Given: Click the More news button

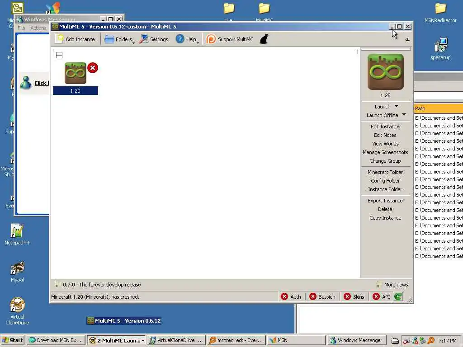Looking at the screenshot, I should tap(392, 285).
